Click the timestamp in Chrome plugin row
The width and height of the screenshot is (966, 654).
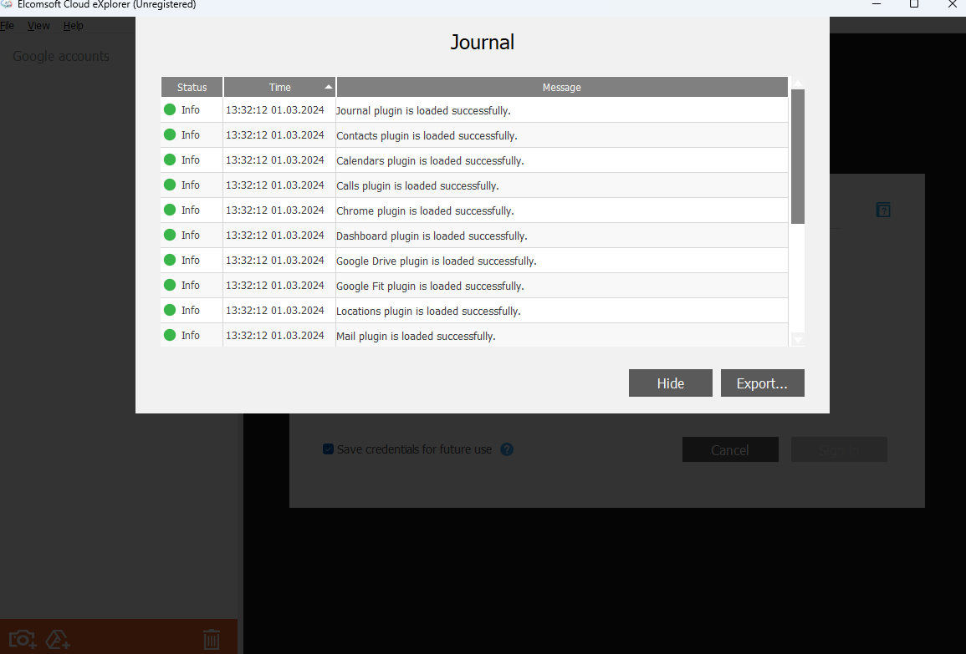click(275, 210)
